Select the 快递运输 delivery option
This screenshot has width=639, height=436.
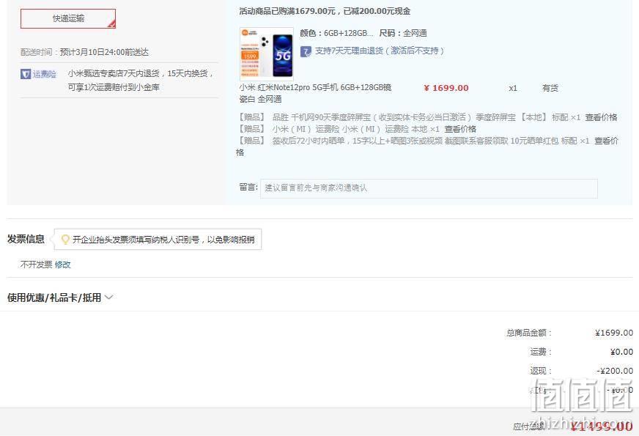tap(68, 18)
